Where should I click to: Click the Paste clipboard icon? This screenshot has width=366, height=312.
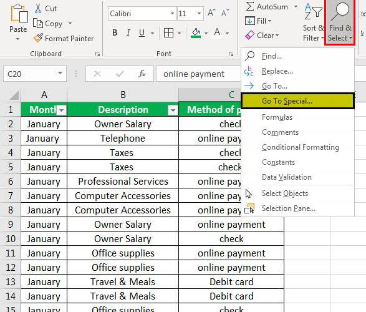pyautogui.click(x=19, y=13)
